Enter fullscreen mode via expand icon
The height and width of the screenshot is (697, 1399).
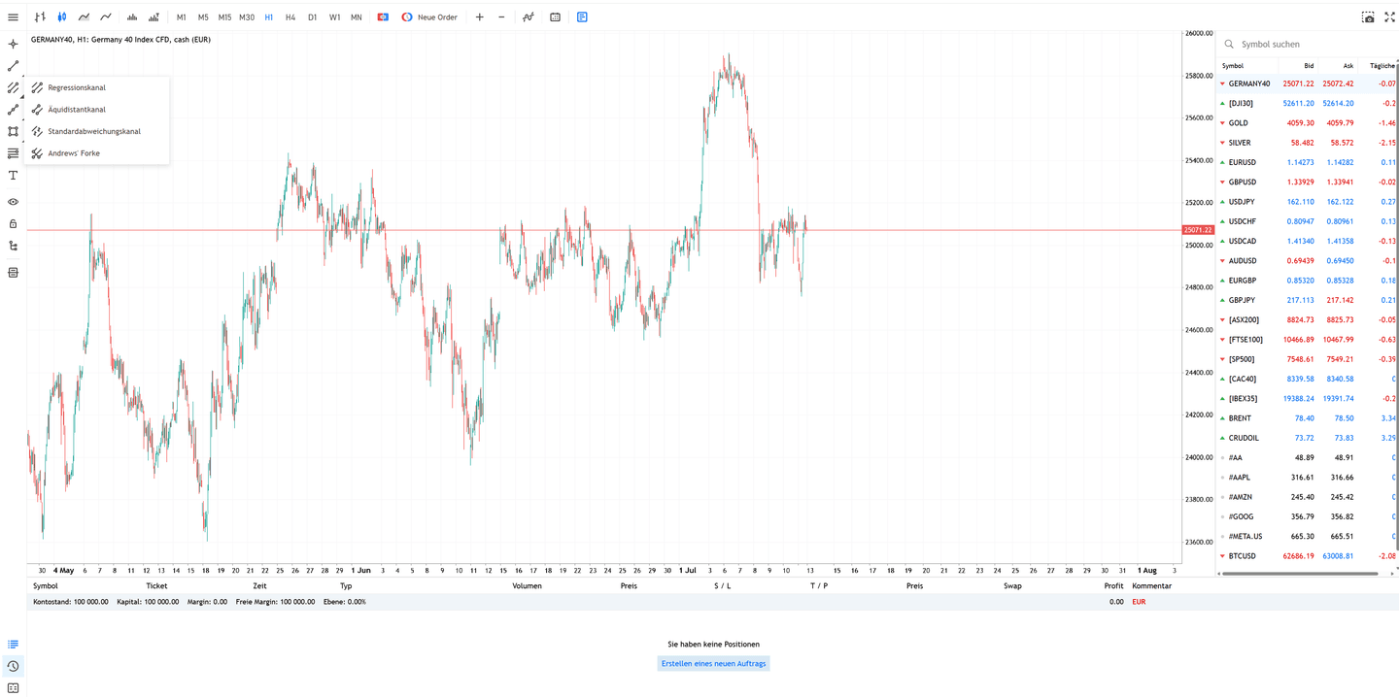pyautogui.click(x=1389, y=17)
